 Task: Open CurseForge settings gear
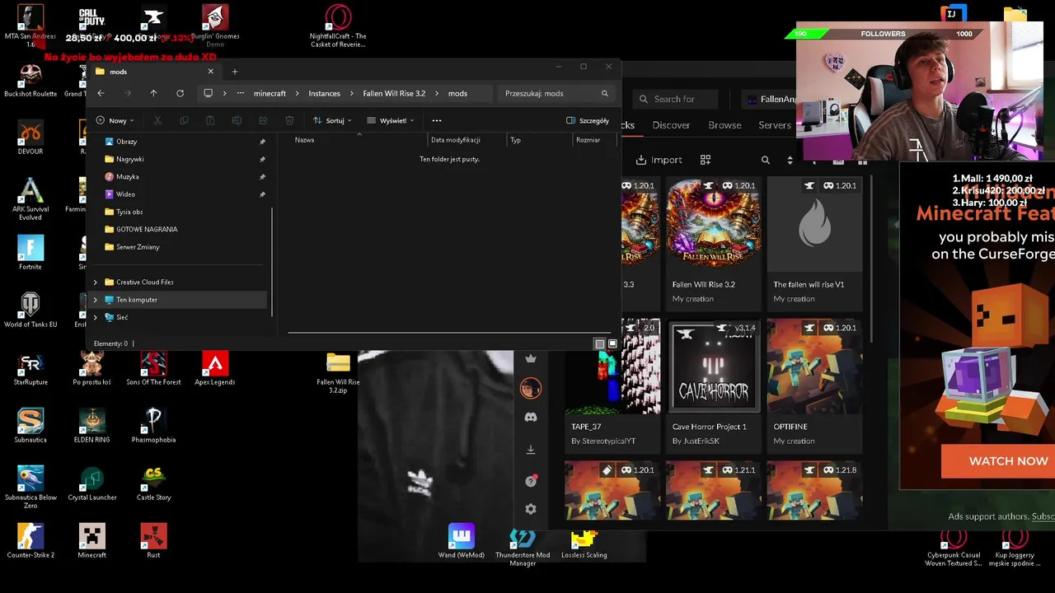[531, 509]
